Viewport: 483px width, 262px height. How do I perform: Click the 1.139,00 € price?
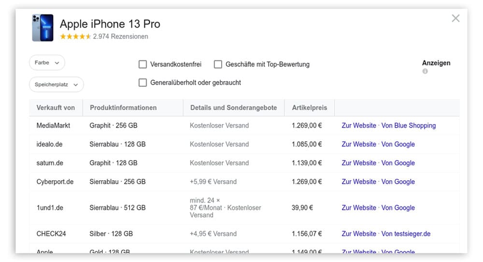point(307,163)
